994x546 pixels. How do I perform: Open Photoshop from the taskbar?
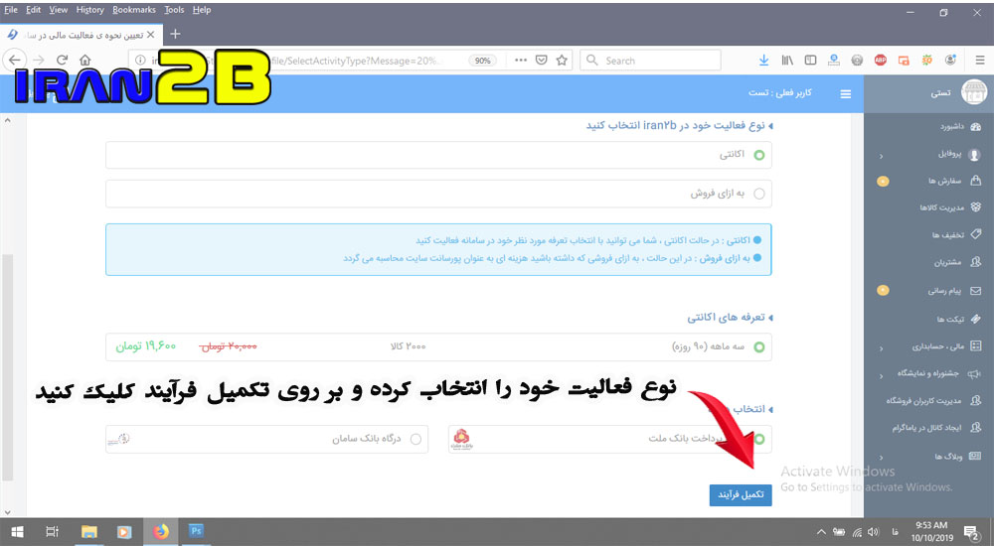click(x=197, y=531)
